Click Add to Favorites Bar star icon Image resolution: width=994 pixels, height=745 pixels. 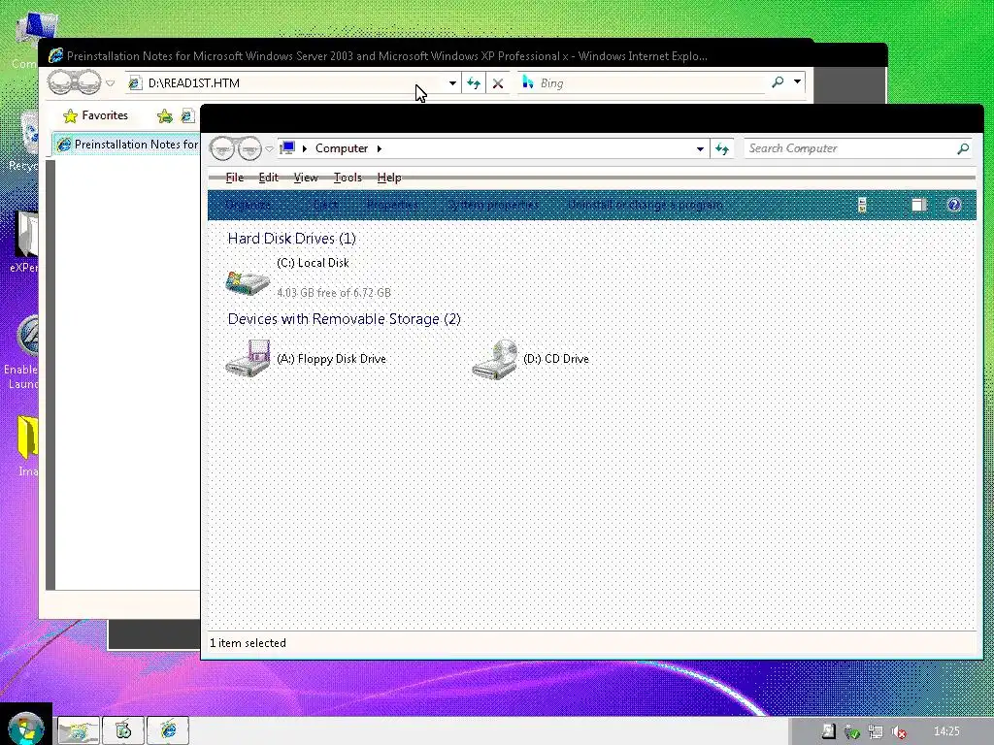[x=165, y=115]
